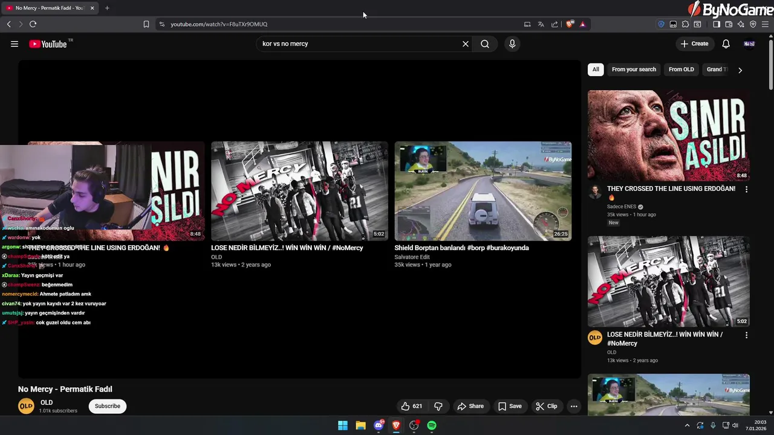Translate this page
774x435 pixels.
coord(541,24)
